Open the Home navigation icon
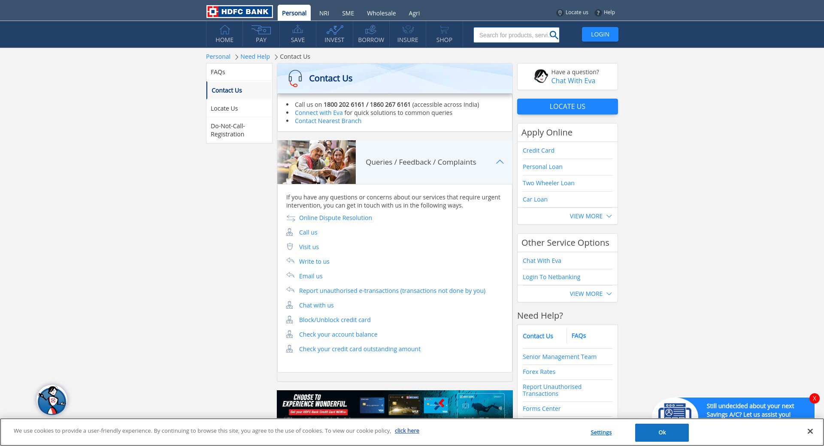Screen dimensions: 824x446 pos(224,30)
